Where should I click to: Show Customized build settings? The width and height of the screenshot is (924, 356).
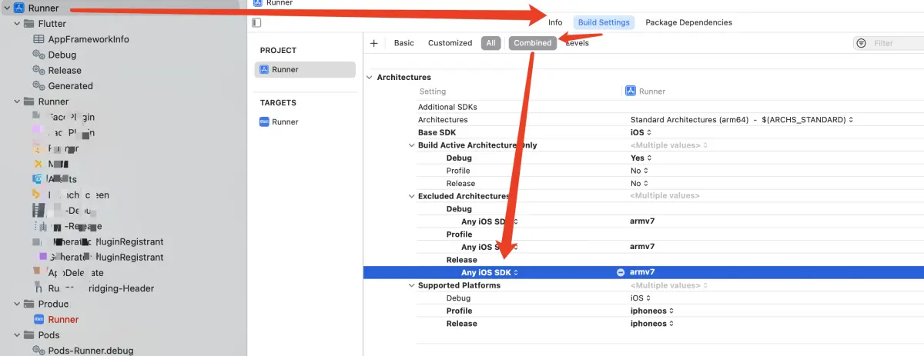click(450, 43)
